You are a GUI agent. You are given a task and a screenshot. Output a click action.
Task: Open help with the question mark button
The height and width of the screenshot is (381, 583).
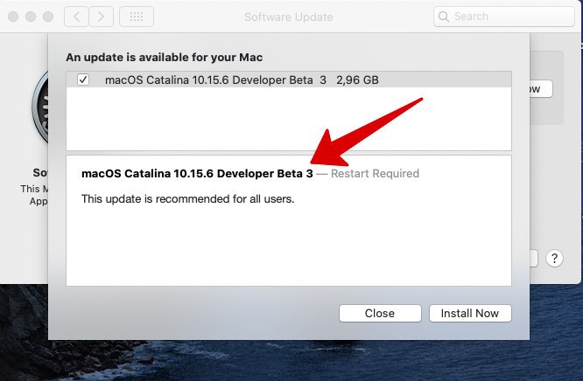[554, 258]
